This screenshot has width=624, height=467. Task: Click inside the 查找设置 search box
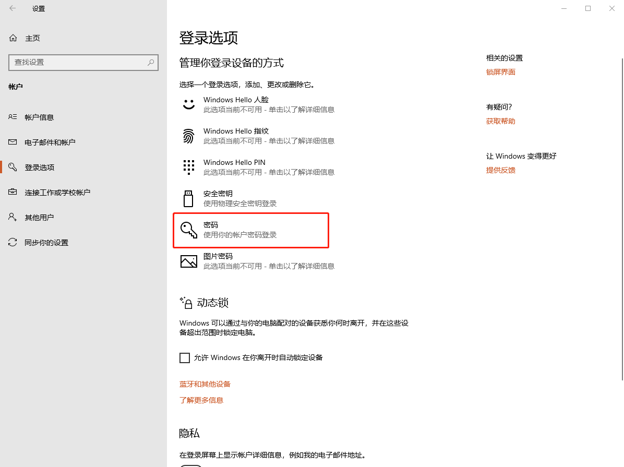[x=83, y=62]
